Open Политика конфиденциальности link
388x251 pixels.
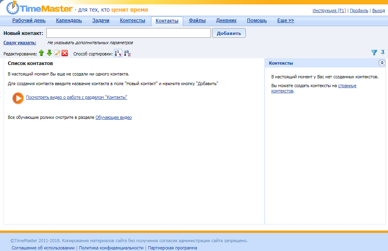[111, 248]
